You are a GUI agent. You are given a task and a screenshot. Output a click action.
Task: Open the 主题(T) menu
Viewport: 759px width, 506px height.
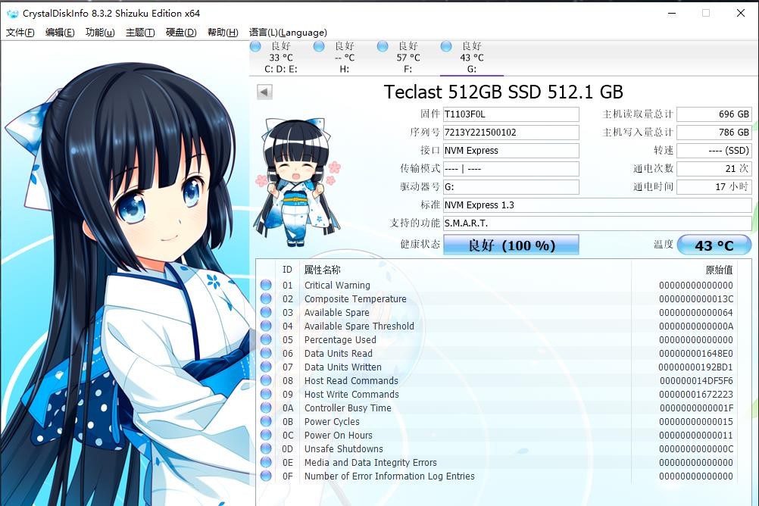(x=140, y=33)
